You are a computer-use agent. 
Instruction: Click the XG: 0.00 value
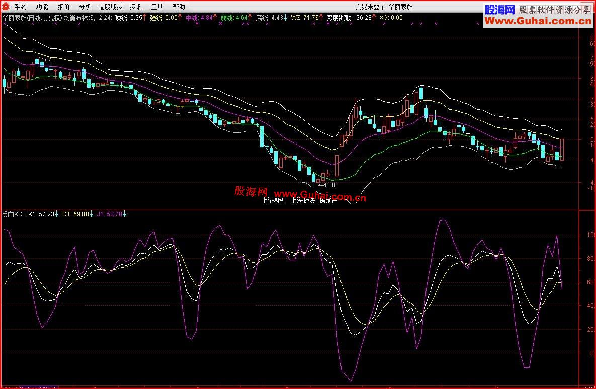coord(391,18)
